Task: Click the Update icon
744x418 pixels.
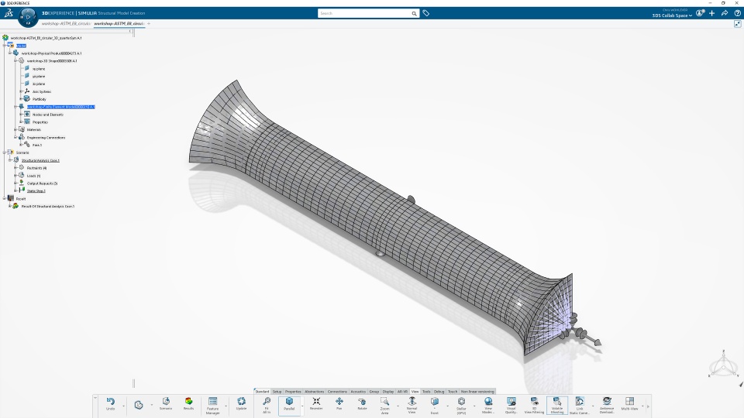Action: click(242, 402)
